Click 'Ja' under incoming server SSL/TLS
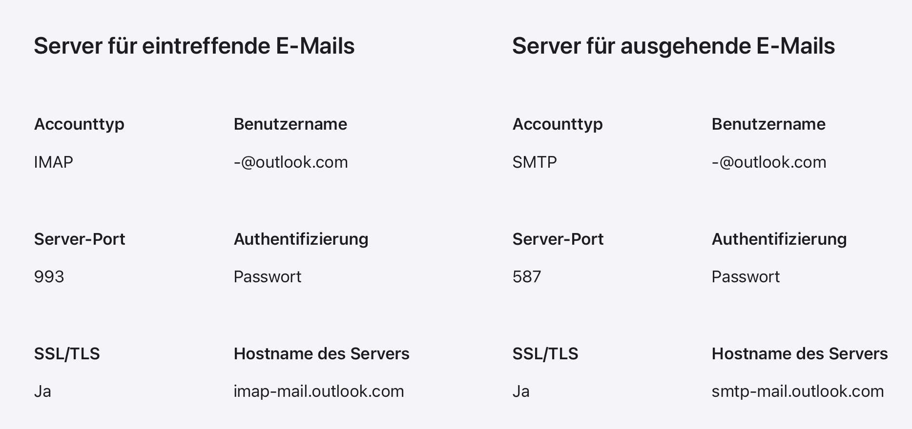 42,391
